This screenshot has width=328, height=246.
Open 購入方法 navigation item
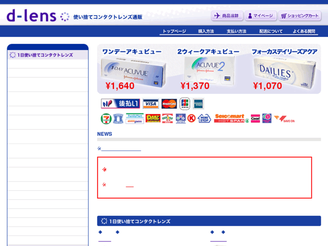206,31
